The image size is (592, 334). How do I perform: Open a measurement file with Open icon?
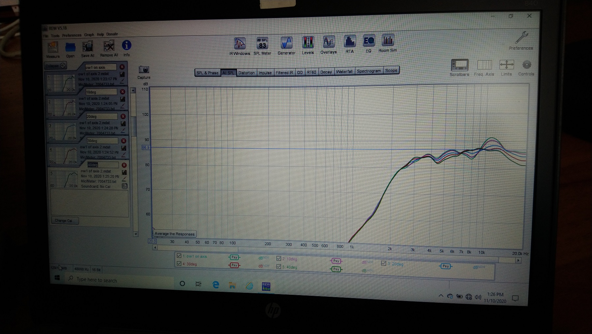(70, 47)
